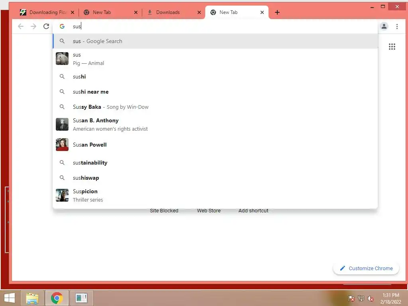This screenshot has height=306, width=408.
Task: Select 'sus - Google Search' suggestion
Action: 215,41
